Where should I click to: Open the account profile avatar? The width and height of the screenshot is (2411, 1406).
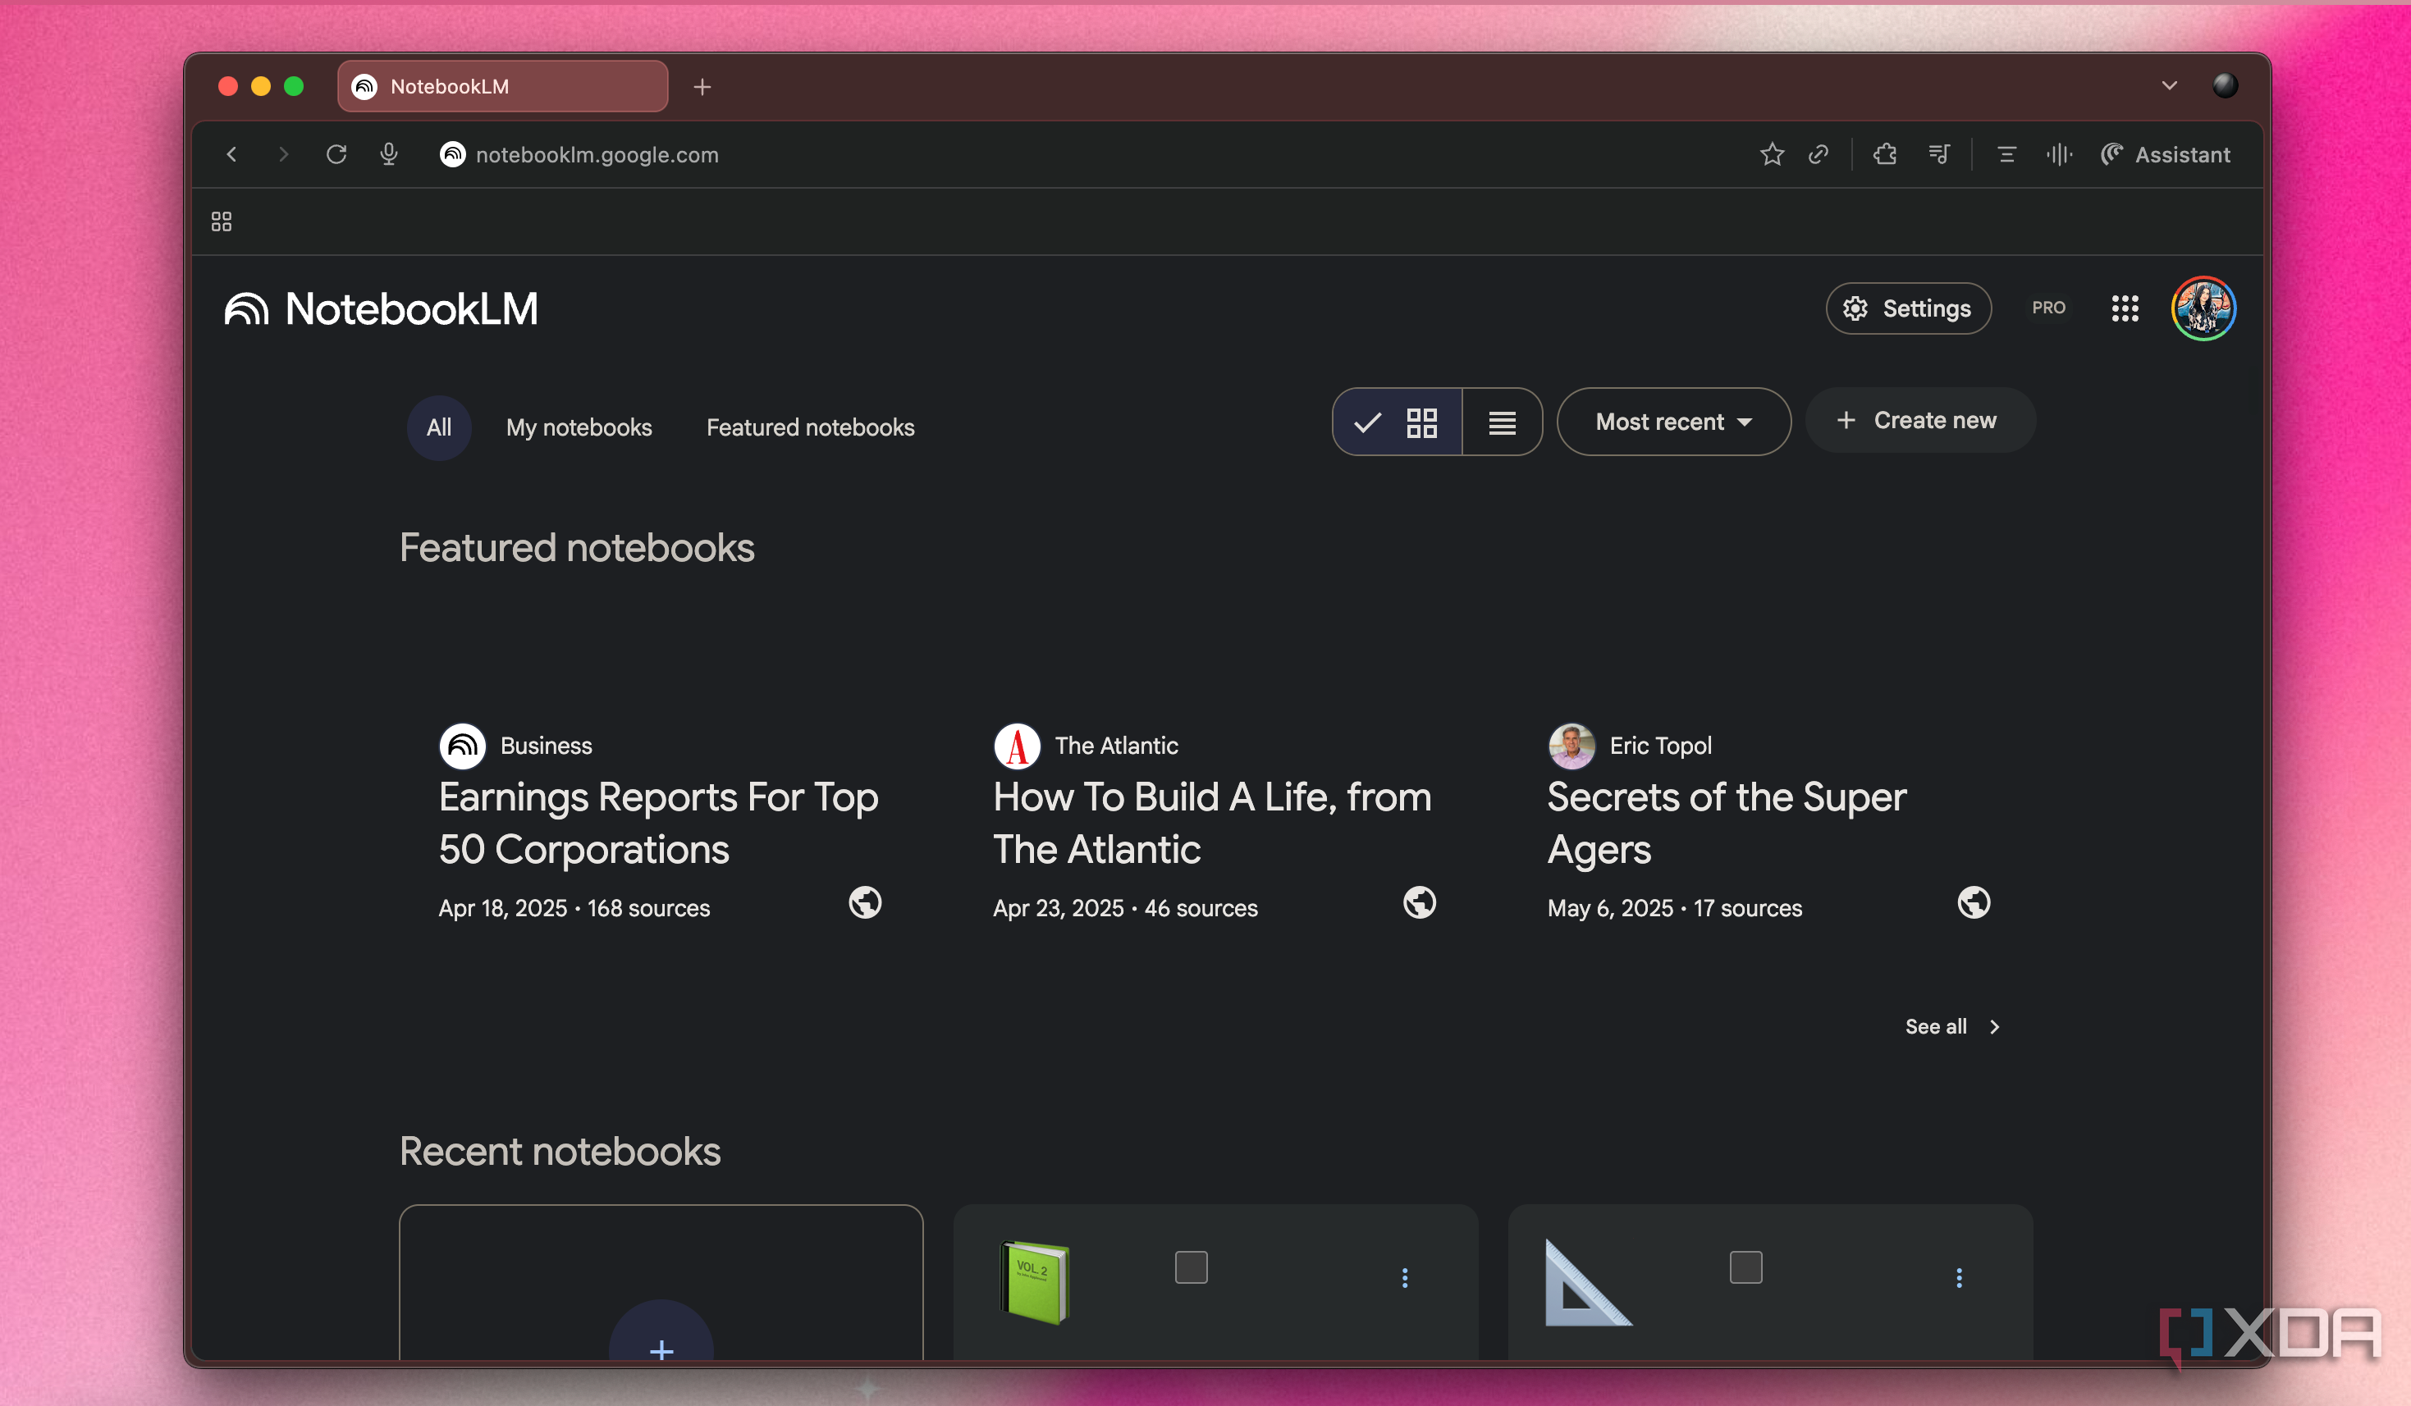(x=2203, y=308)
